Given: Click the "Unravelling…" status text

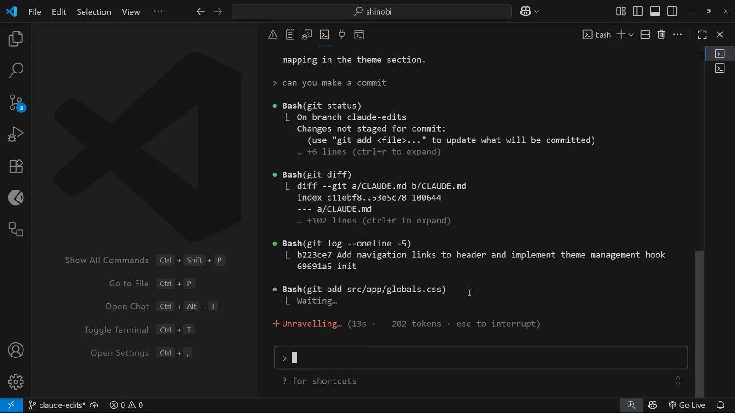Looking at the screenshot, I should tap(311, 324).
